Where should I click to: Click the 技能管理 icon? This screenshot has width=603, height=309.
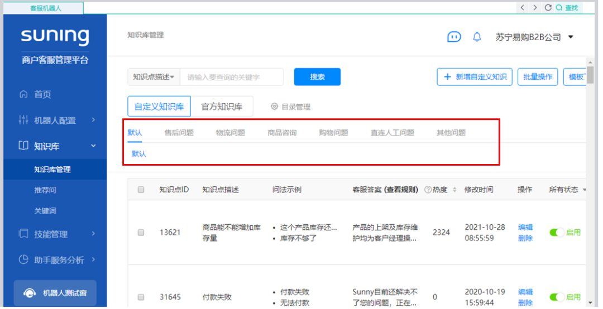coord(23,234)
